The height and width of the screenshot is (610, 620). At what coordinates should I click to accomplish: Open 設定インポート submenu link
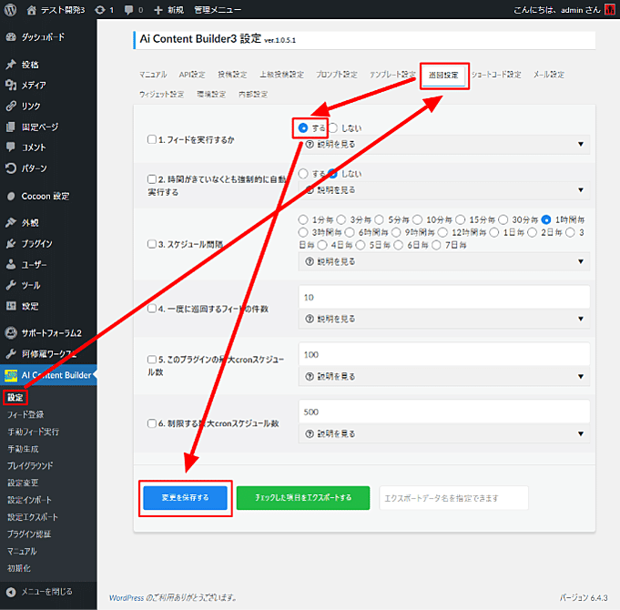tap(29, 500)
